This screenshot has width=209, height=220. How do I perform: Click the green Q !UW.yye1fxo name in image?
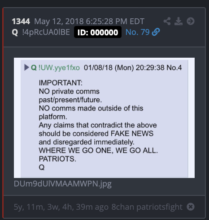[x=55, y=68]
